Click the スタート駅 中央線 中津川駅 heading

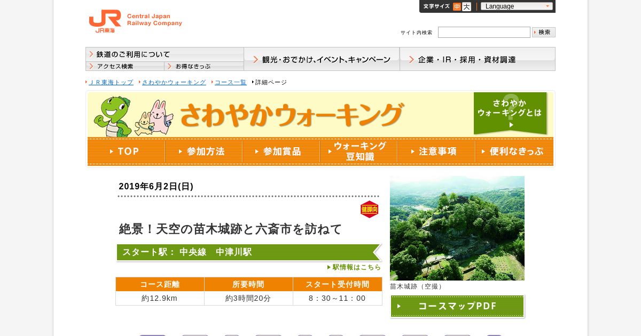click(248, 252)
